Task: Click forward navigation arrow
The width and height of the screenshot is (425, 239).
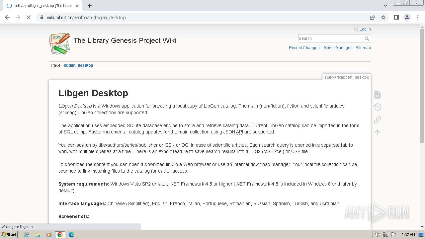Action: [18, 17]
